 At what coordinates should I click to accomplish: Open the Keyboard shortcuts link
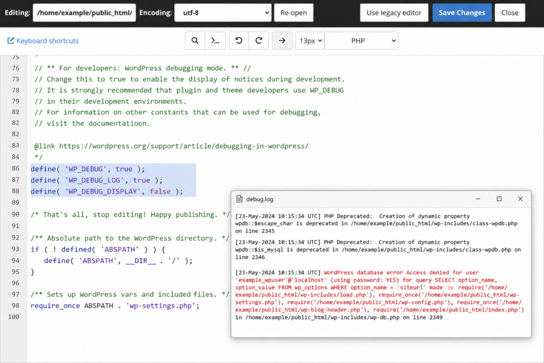[47, 40]
